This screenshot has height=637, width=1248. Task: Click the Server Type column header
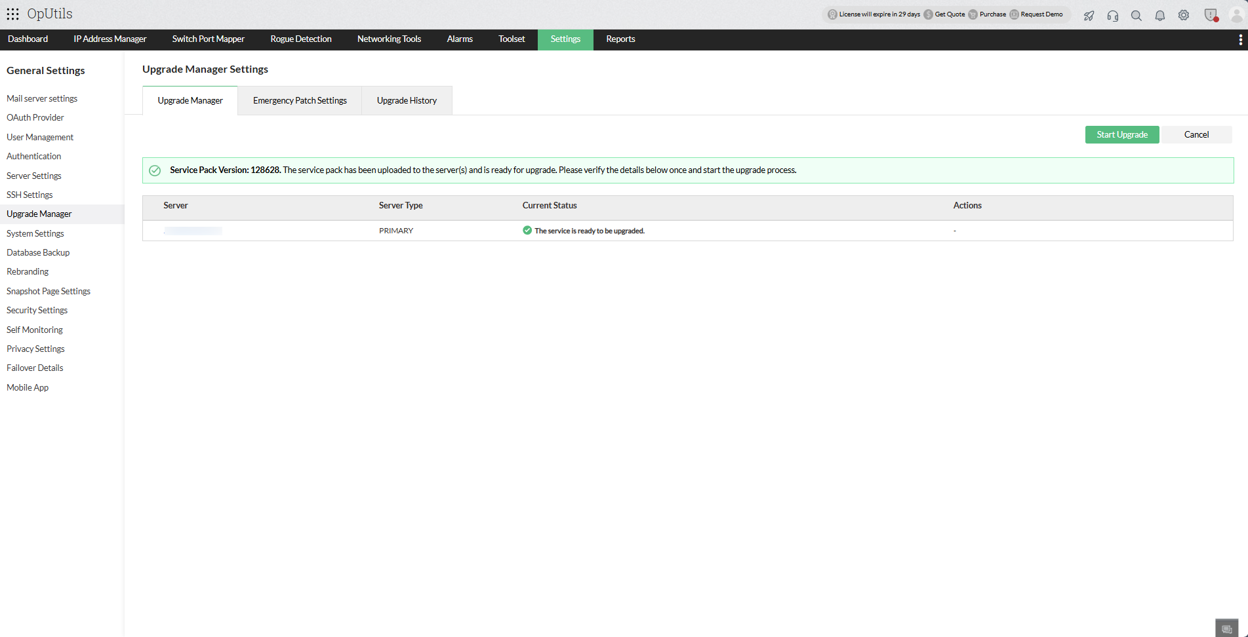(x=401, y=206)
